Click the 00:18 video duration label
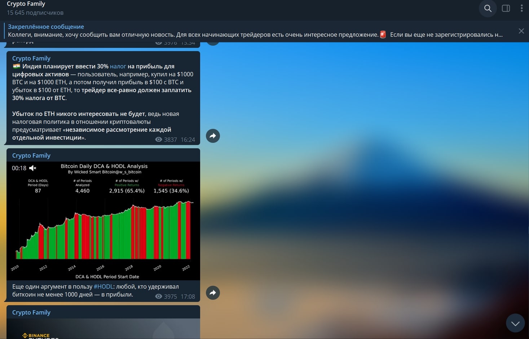The width and height of the screenshot is (529, 339). (19, 168)
